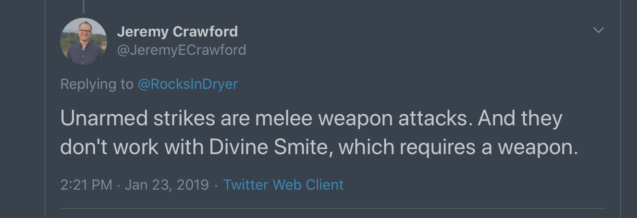637x218 pixels.
Task: Expand the tweet options chevron menu
Action: click(598, 30)
